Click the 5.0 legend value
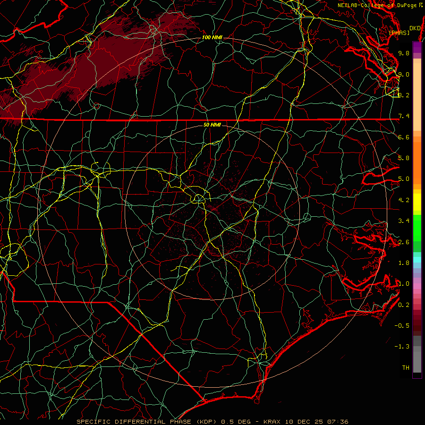 [404, 179]
